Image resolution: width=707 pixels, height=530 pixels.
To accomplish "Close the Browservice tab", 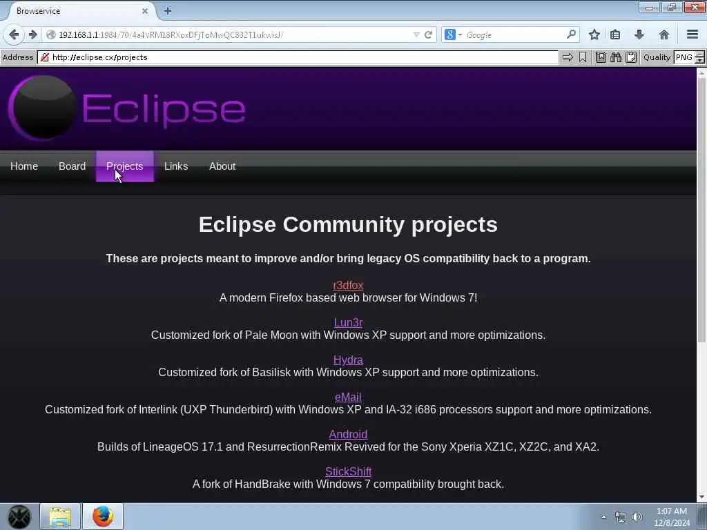I will 145,11.
